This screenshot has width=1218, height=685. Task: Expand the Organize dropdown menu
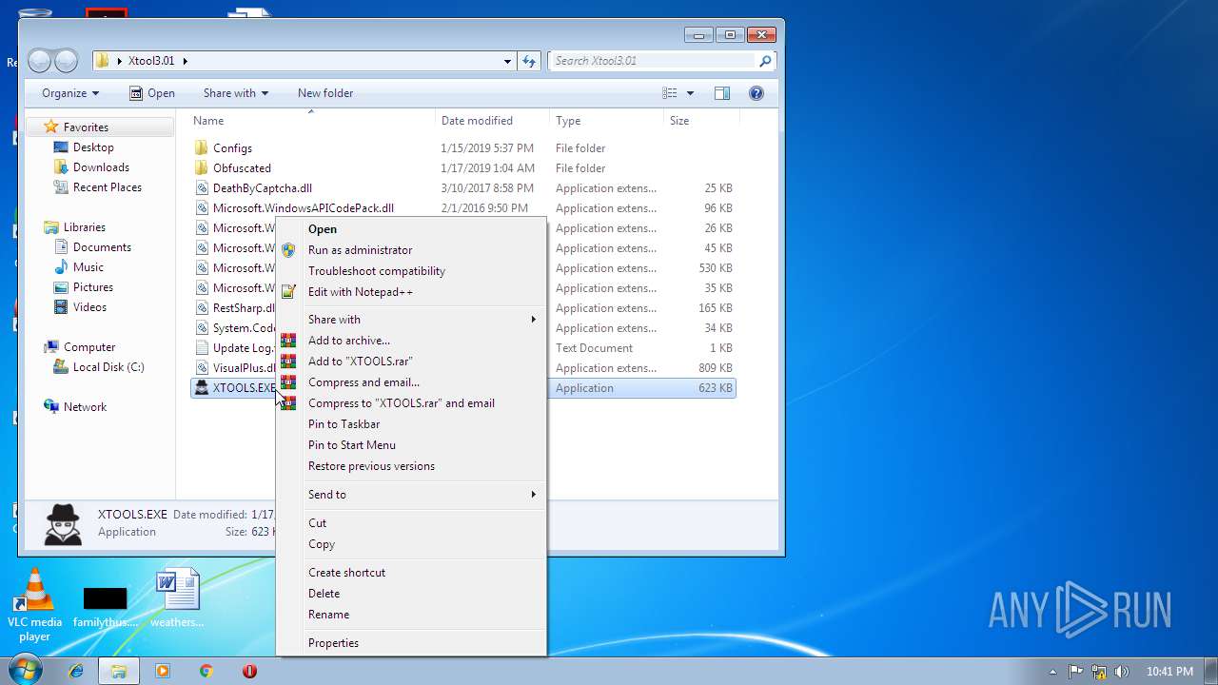tap(70, 93)
